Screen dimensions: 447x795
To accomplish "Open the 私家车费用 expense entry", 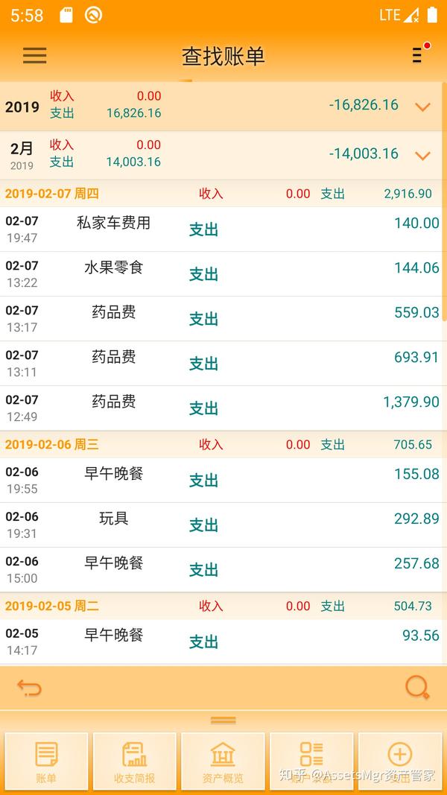I will point(223,229).
